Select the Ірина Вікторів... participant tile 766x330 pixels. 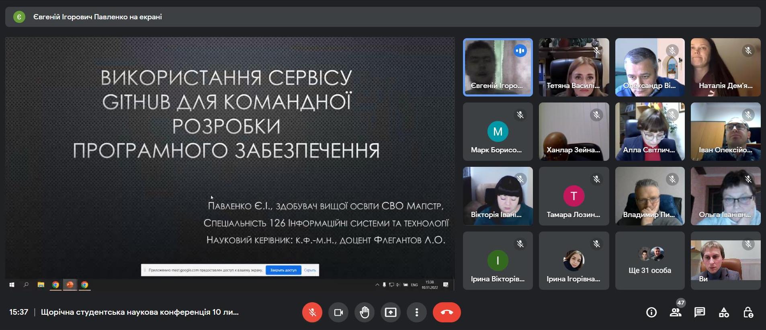pos(498,260)
